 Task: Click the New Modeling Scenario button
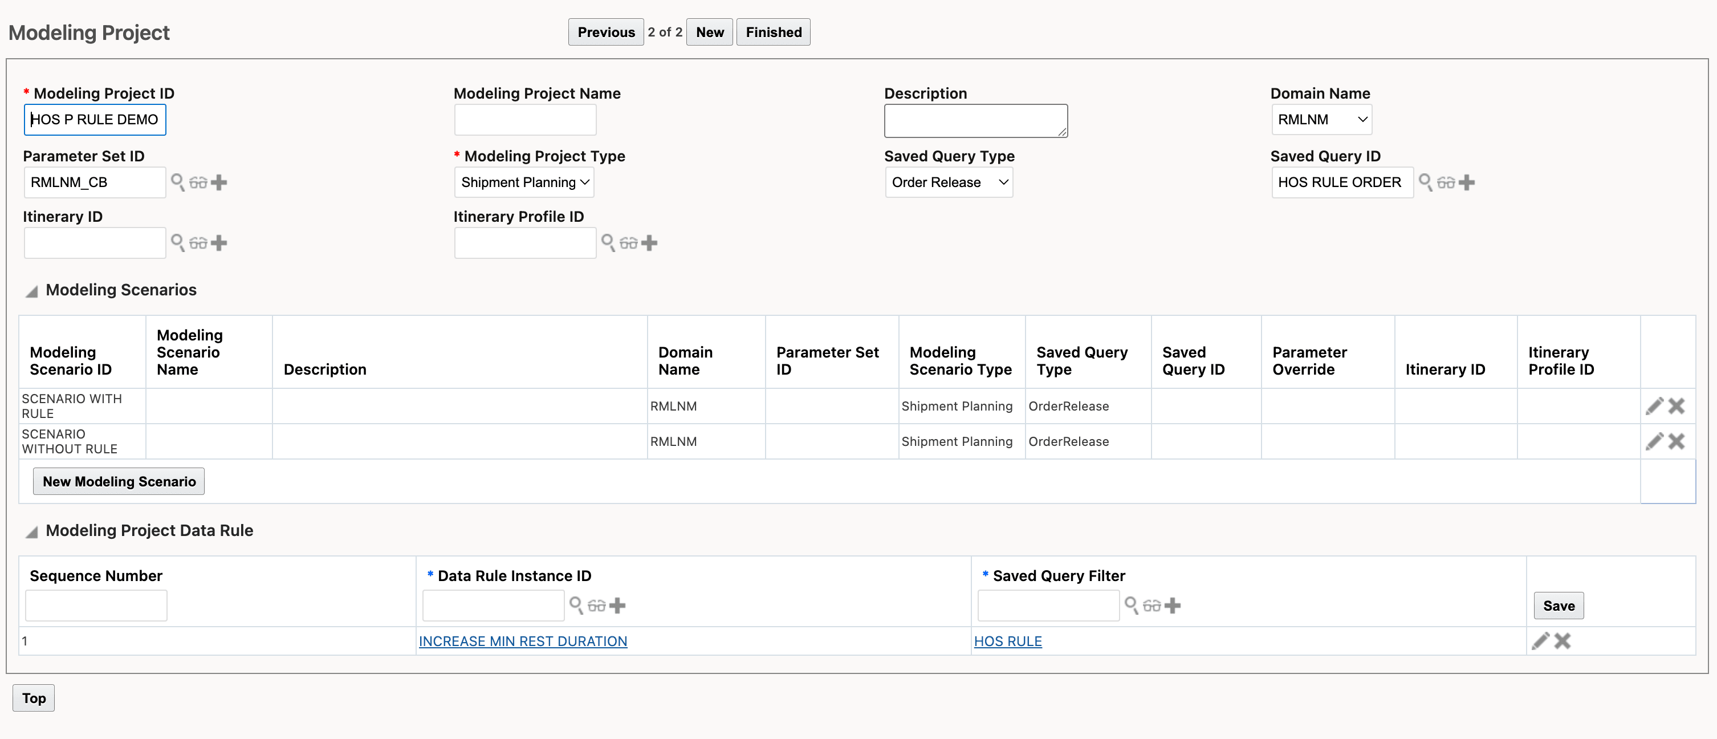[x=119, y=482]
